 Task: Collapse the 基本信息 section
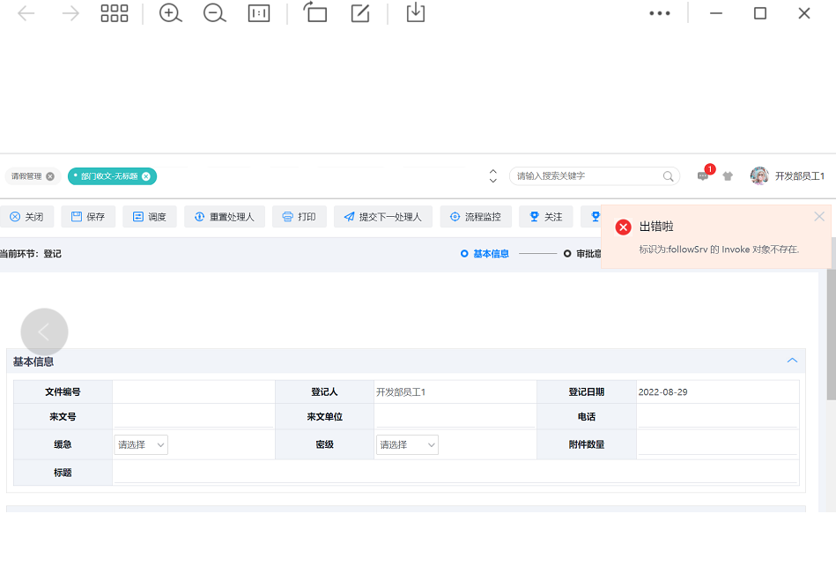tap(792, 361)
